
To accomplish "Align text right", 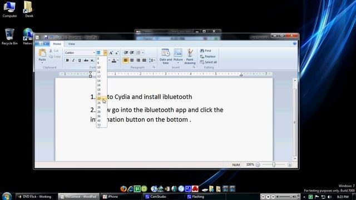I will click(x=138, y=61).
